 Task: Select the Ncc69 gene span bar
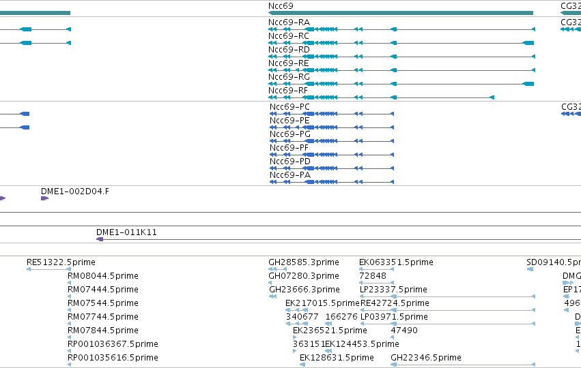(401, 13)
